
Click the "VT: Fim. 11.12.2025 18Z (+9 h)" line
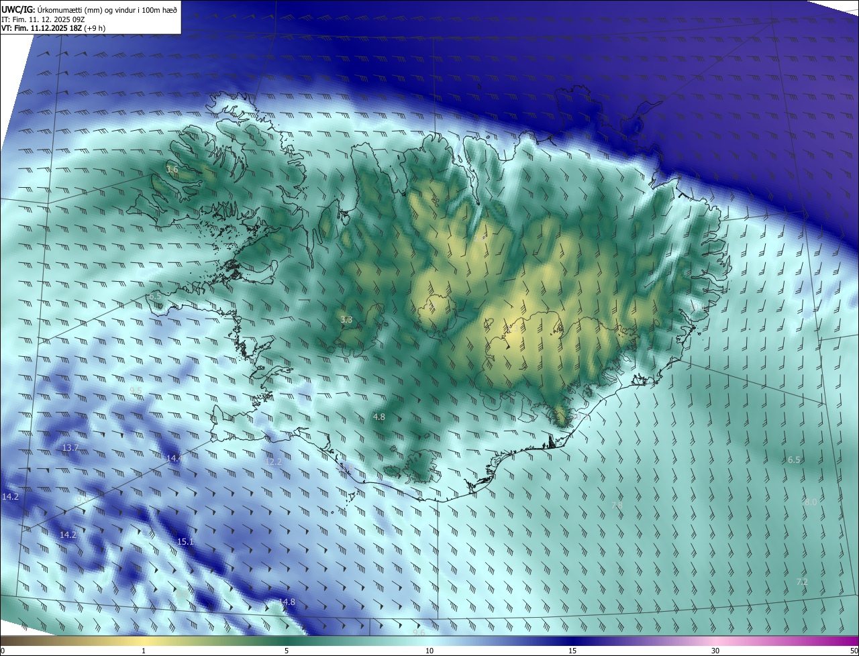coord(54,28)
